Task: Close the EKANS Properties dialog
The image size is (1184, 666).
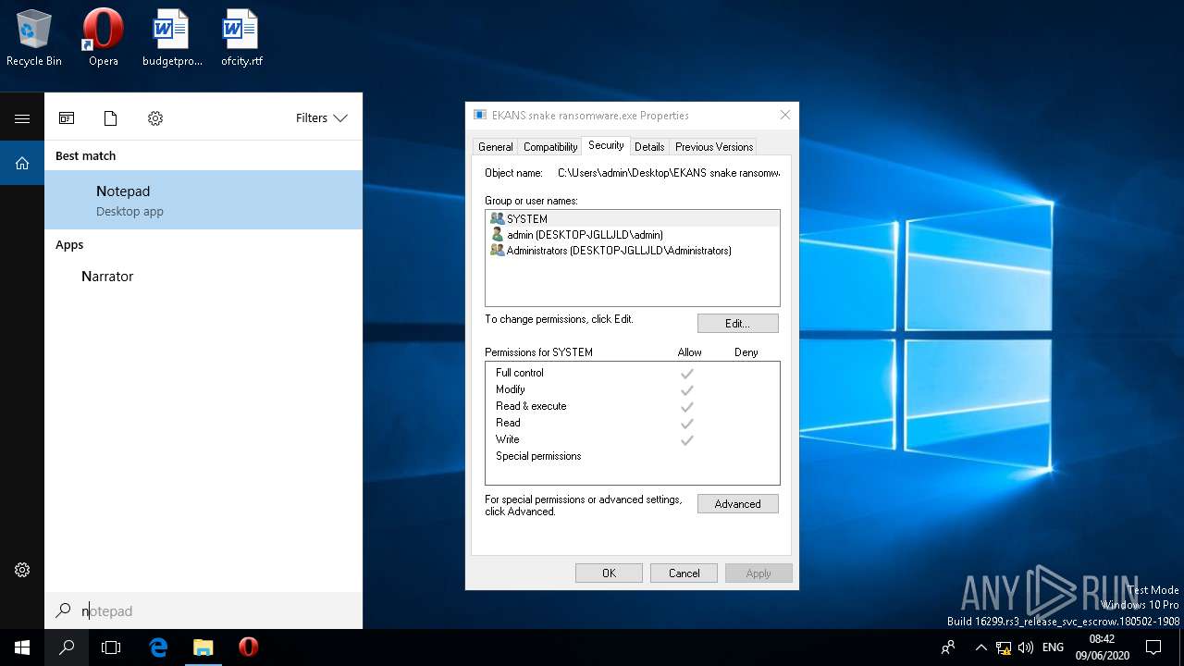Action: click(x=784, y=116)
